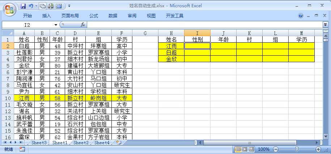Click the Insert Function fx icon
Screen dimensions: 331x154
point(83,25)
